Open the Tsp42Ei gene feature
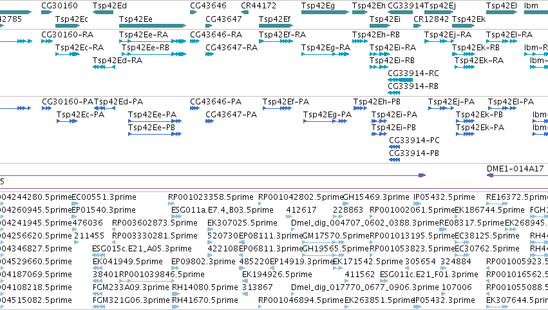 (380, 26)
